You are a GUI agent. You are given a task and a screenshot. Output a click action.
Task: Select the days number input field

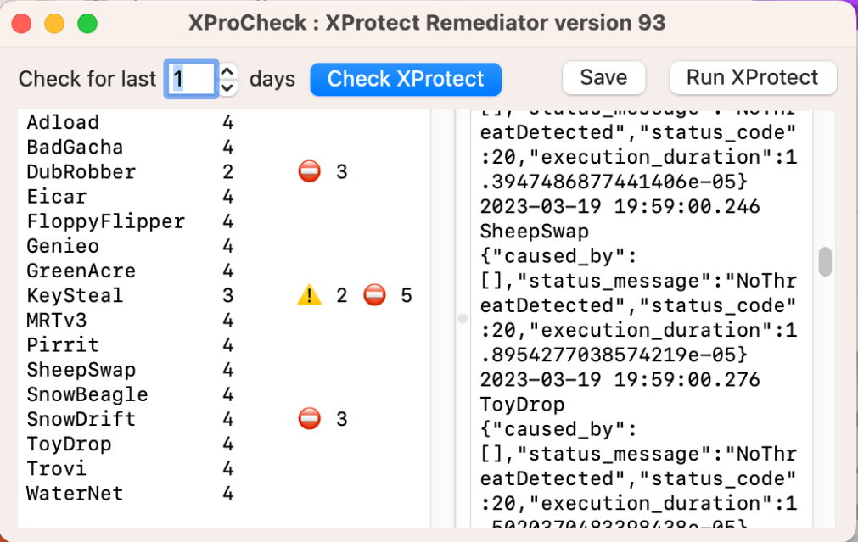click(191, 78)
